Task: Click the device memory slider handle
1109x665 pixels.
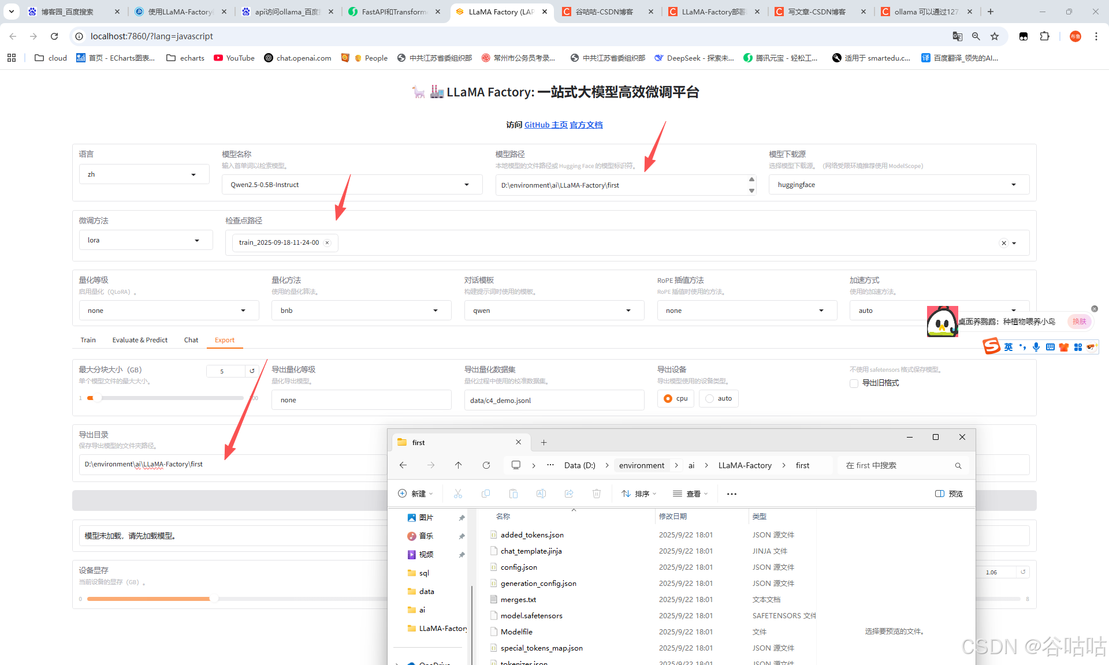Action: click(x=214, y=599)
